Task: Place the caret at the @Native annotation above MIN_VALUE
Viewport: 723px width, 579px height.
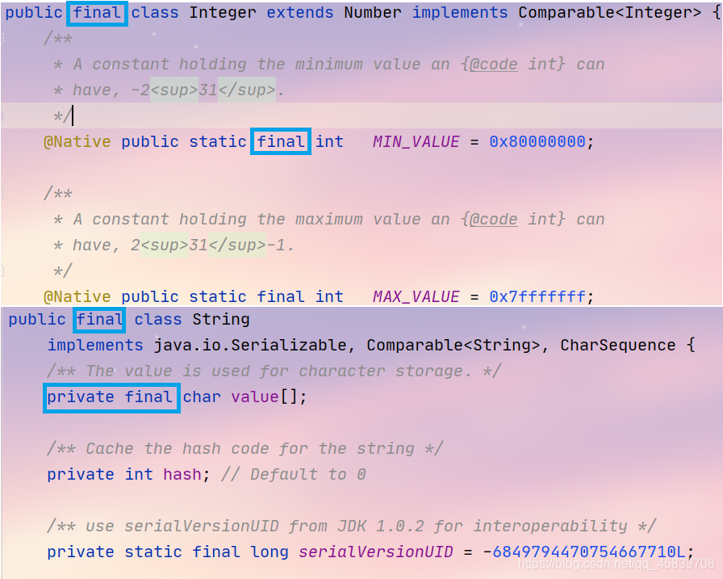Action: 77,141
